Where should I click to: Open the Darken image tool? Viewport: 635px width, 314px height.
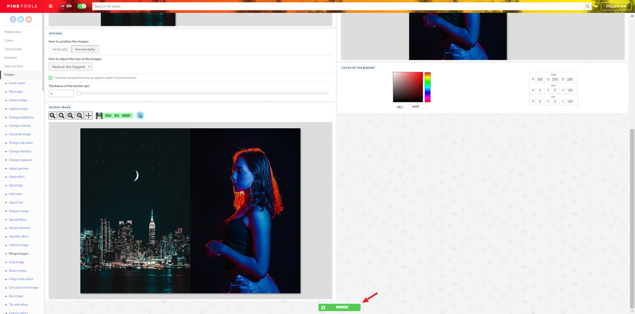point(18,100)
